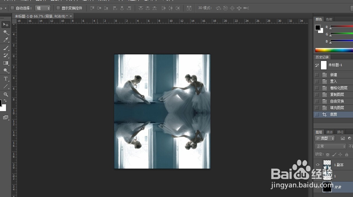Toggle history brush source box for 复制图层

tap(317, 94)
